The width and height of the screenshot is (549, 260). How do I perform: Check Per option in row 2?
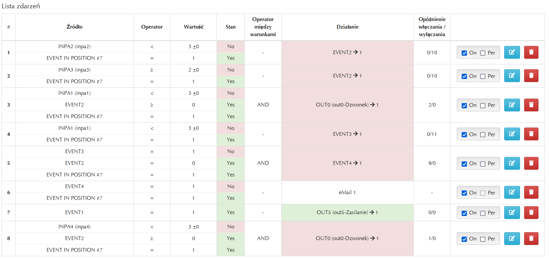coord(483,76)
